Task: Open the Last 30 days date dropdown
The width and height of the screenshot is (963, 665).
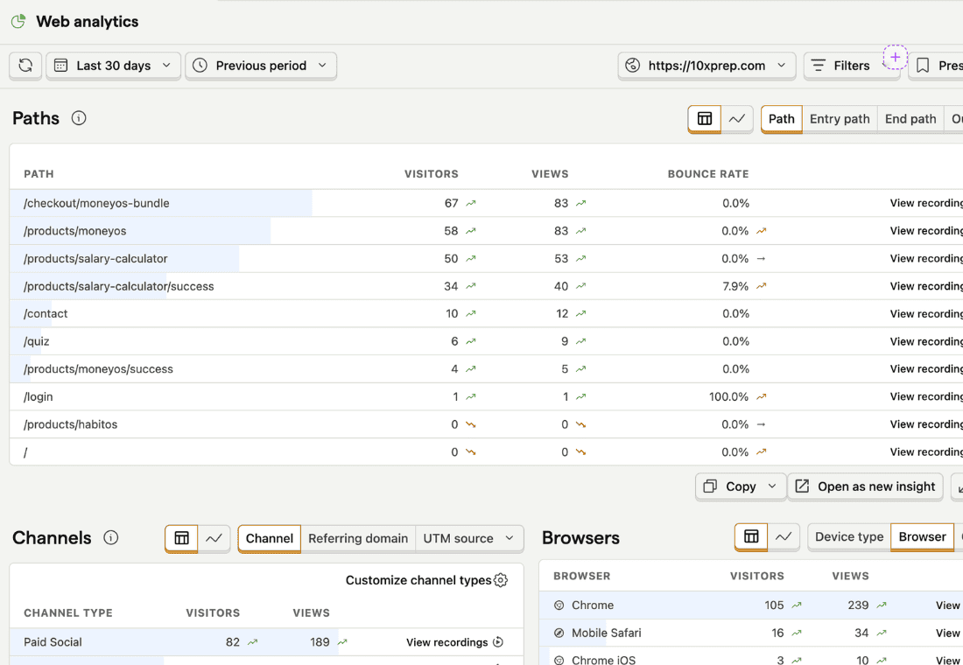Action: (114, 66)
